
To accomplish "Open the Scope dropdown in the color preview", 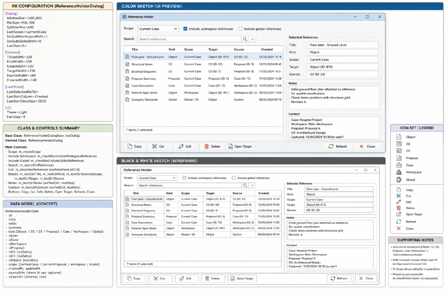I will (x=158, y=29).
